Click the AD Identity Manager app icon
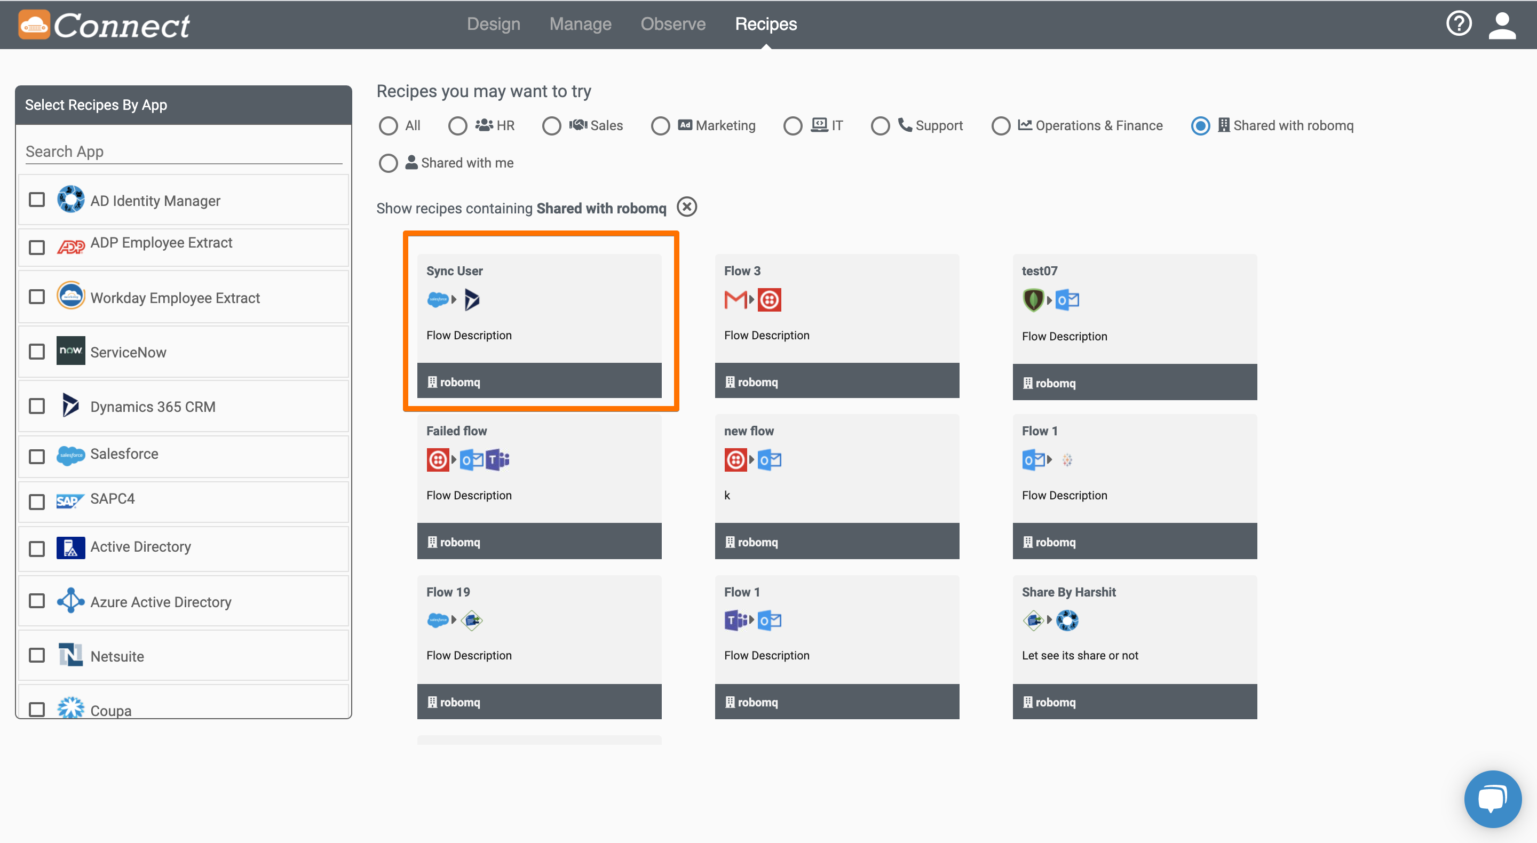This screenshot has width=1537, height=843. (x=70, y=199)
